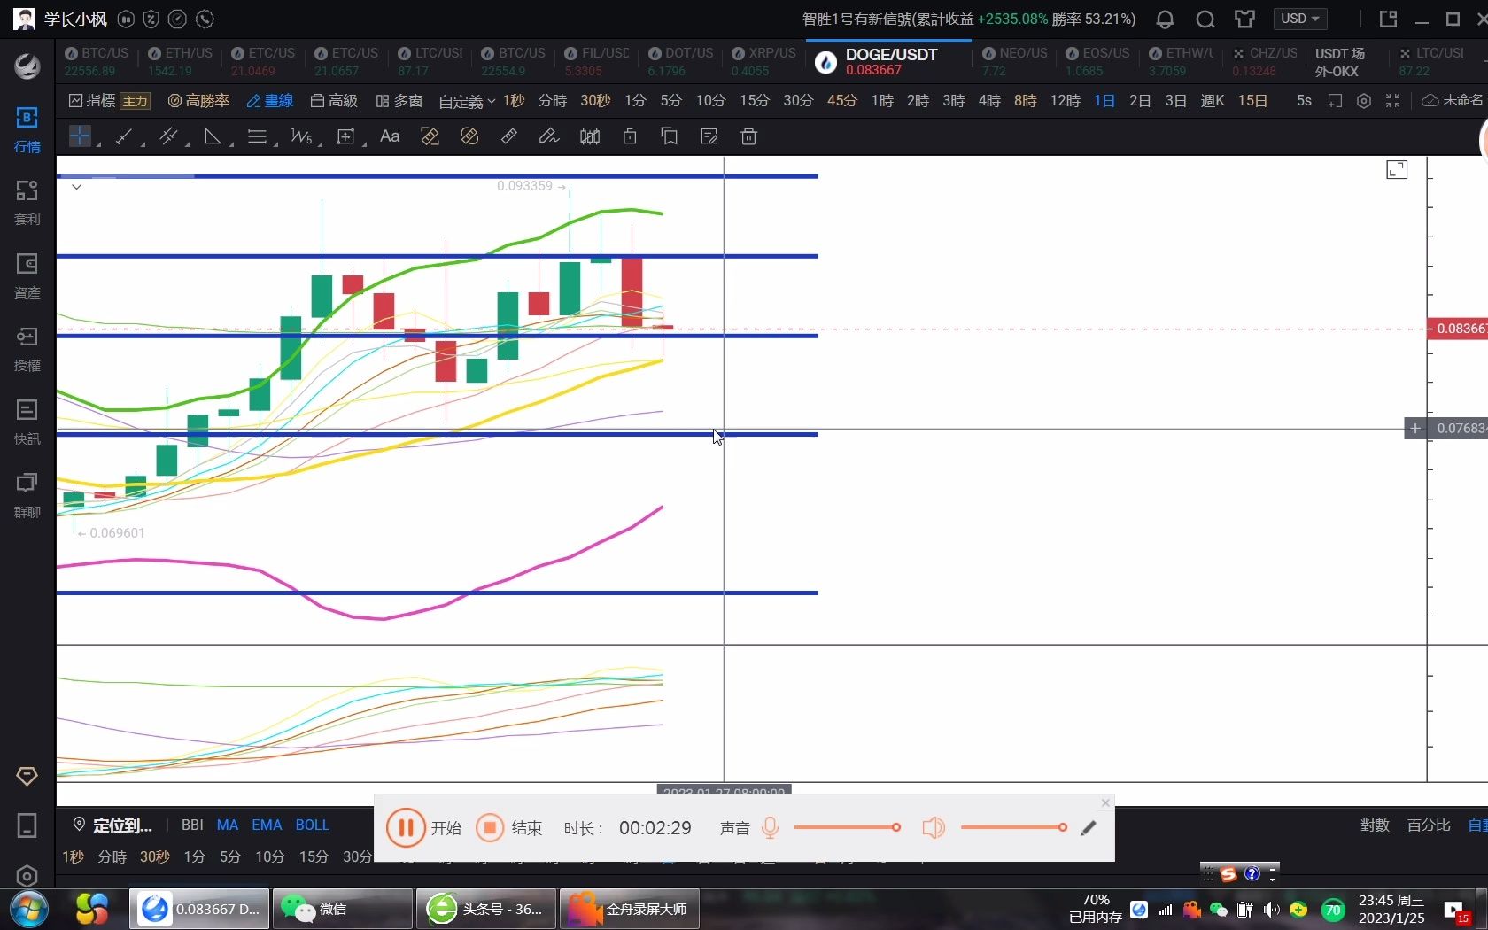Select the crosshair cursor drawing tool
The image size is (1488, 930).
(x=80, y=136)
